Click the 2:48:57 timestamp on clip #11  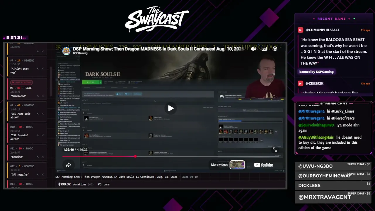pos(15,152)
